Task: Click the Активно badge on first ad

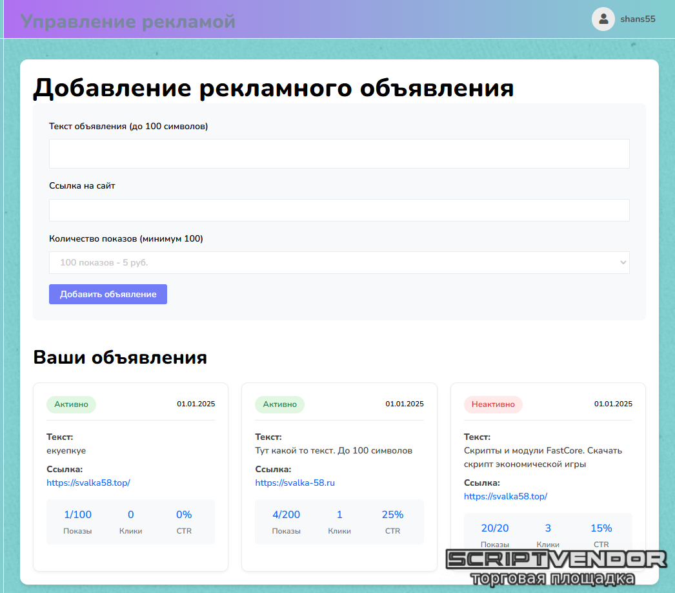Action: coord(71,404)
